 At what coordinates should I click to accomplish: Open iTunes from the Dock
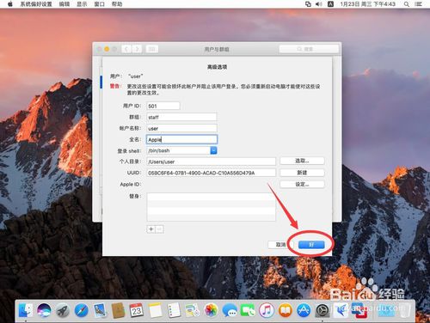[x=267, y=311]
